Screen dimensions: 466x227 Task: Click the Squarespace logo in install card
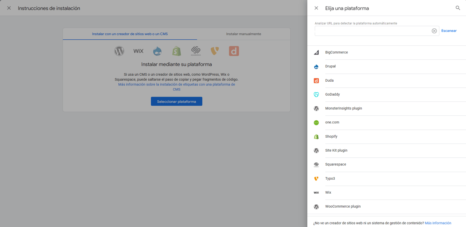[196, 51]
